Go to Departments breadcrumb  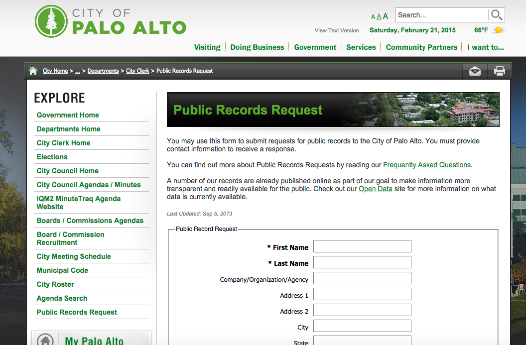[x=103, y=71]
